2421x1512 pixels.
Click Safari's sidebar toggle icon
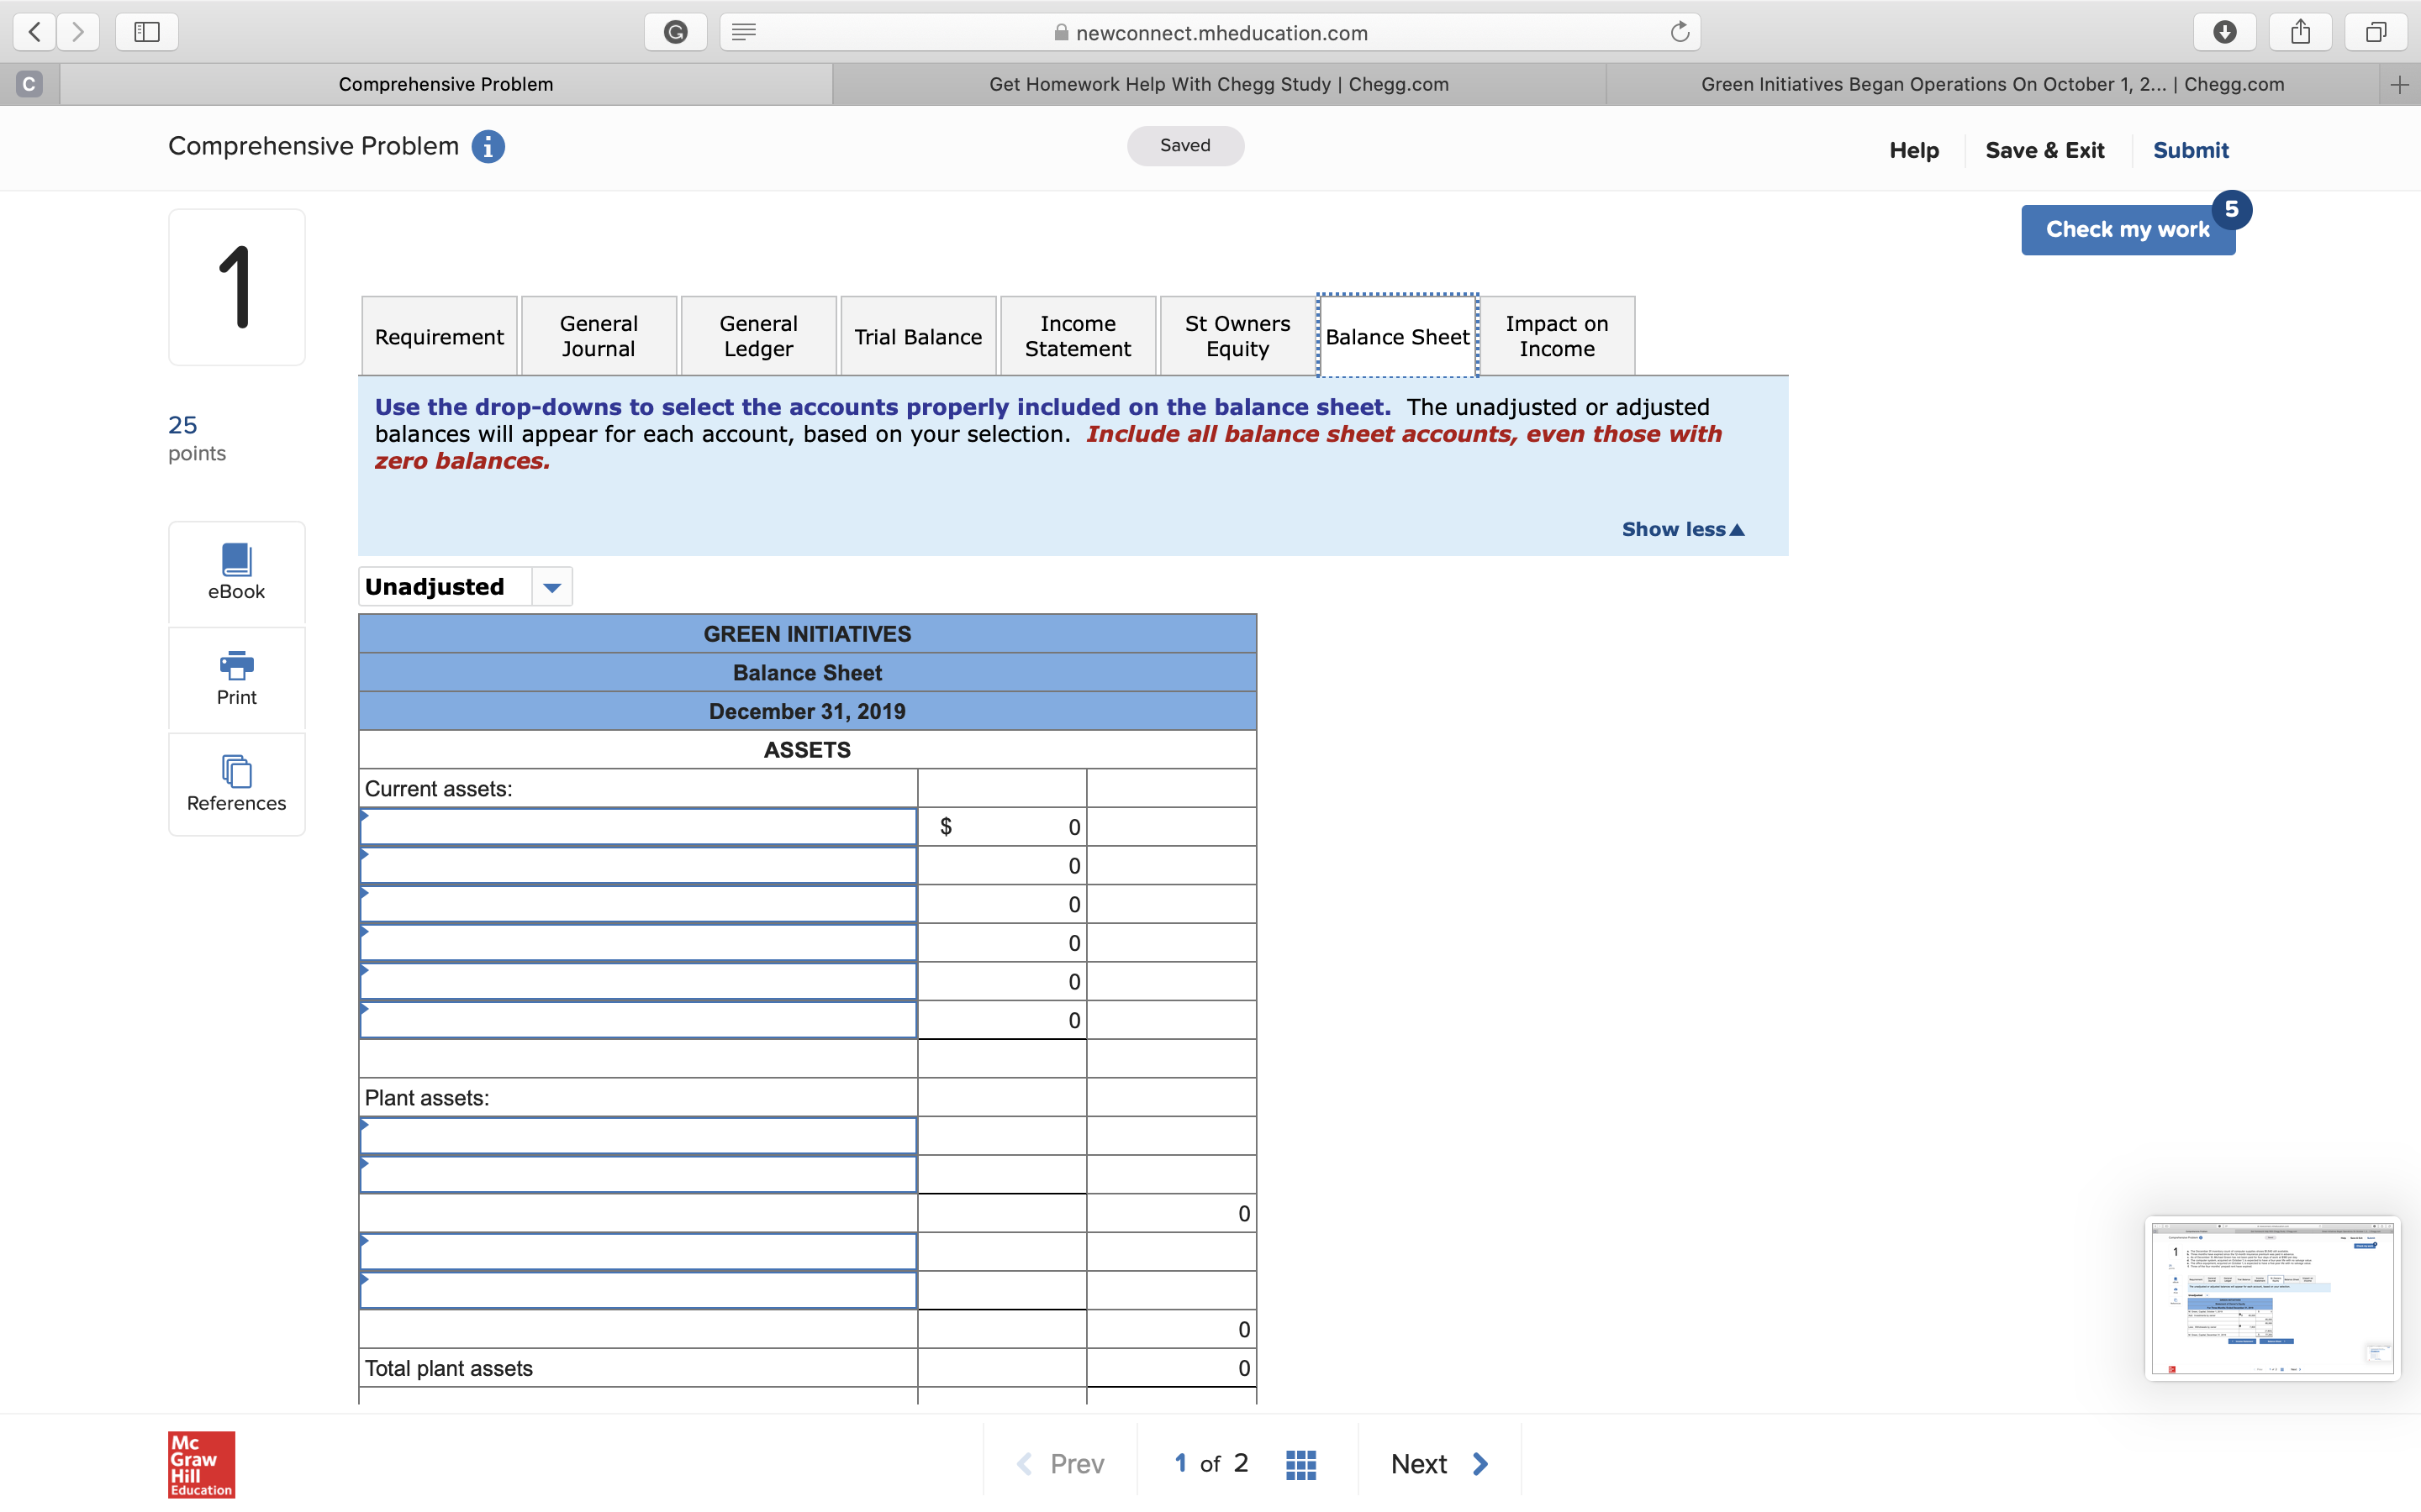147,32
